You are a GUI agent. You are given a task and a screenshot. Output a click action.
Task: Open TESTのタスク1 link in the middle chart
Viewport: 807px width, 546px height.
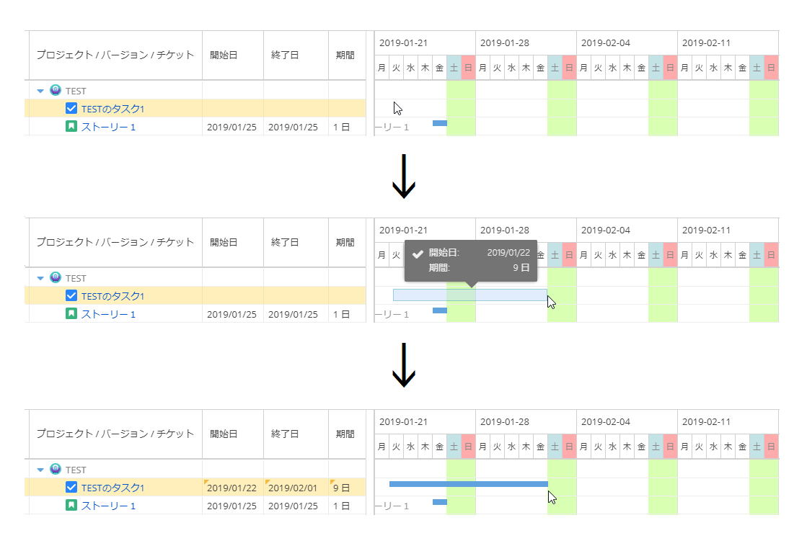coord(113,296)
